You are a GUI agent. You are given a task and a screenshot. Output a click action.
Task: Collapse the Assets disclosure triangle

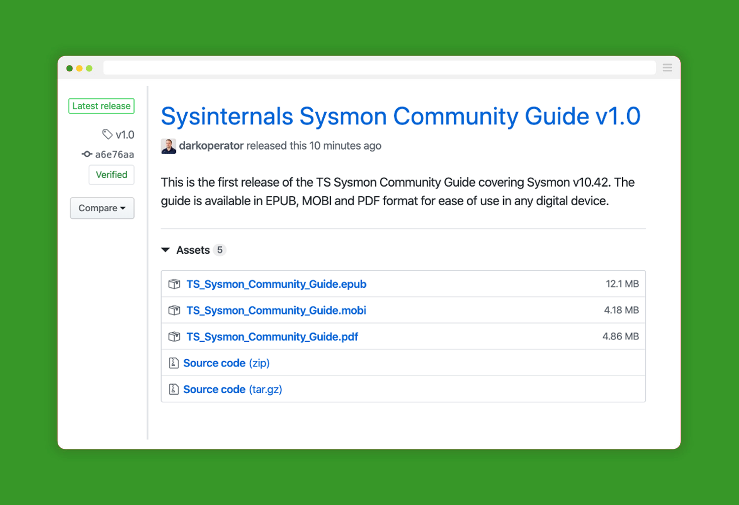166,250
